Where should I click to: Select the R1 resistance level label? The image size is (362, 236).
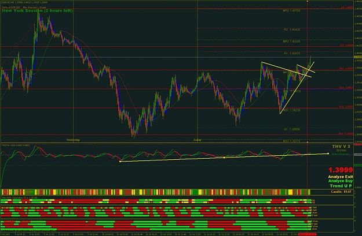pos(292,53)
